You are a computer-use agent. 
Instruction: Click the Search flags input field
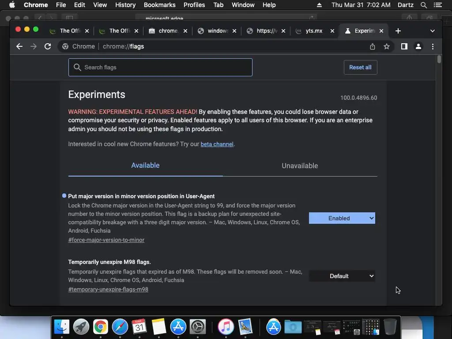pos(160,67)
